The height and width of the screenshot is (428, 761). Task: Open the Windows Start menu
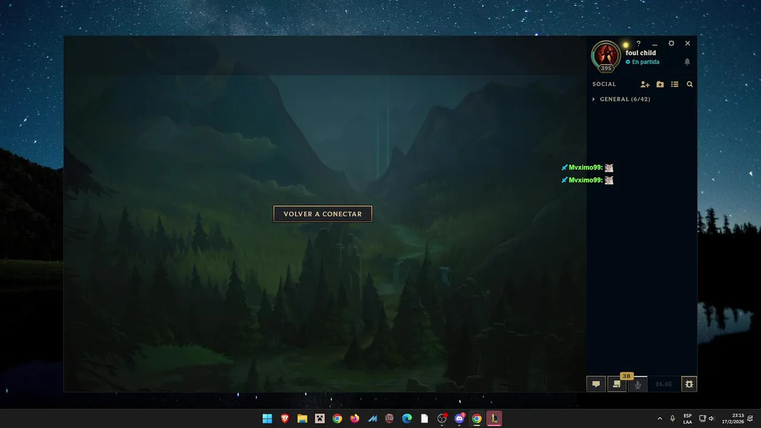(268, 418)
